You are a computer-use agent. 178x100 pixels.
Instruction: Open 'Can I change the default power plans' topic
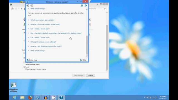[56, 33]
